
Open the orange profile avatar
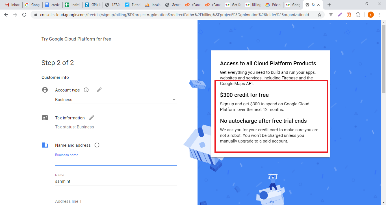click(370, 15)
